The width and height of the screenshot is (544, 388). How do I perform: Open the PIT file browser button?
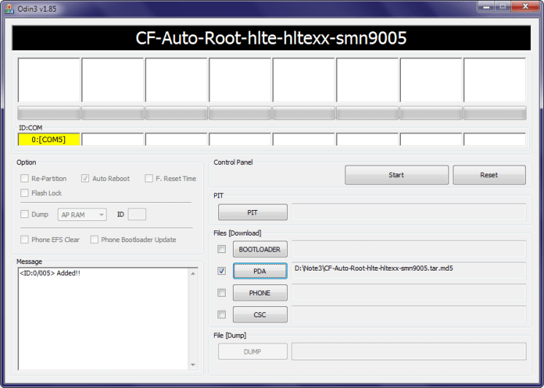[253, 212]
